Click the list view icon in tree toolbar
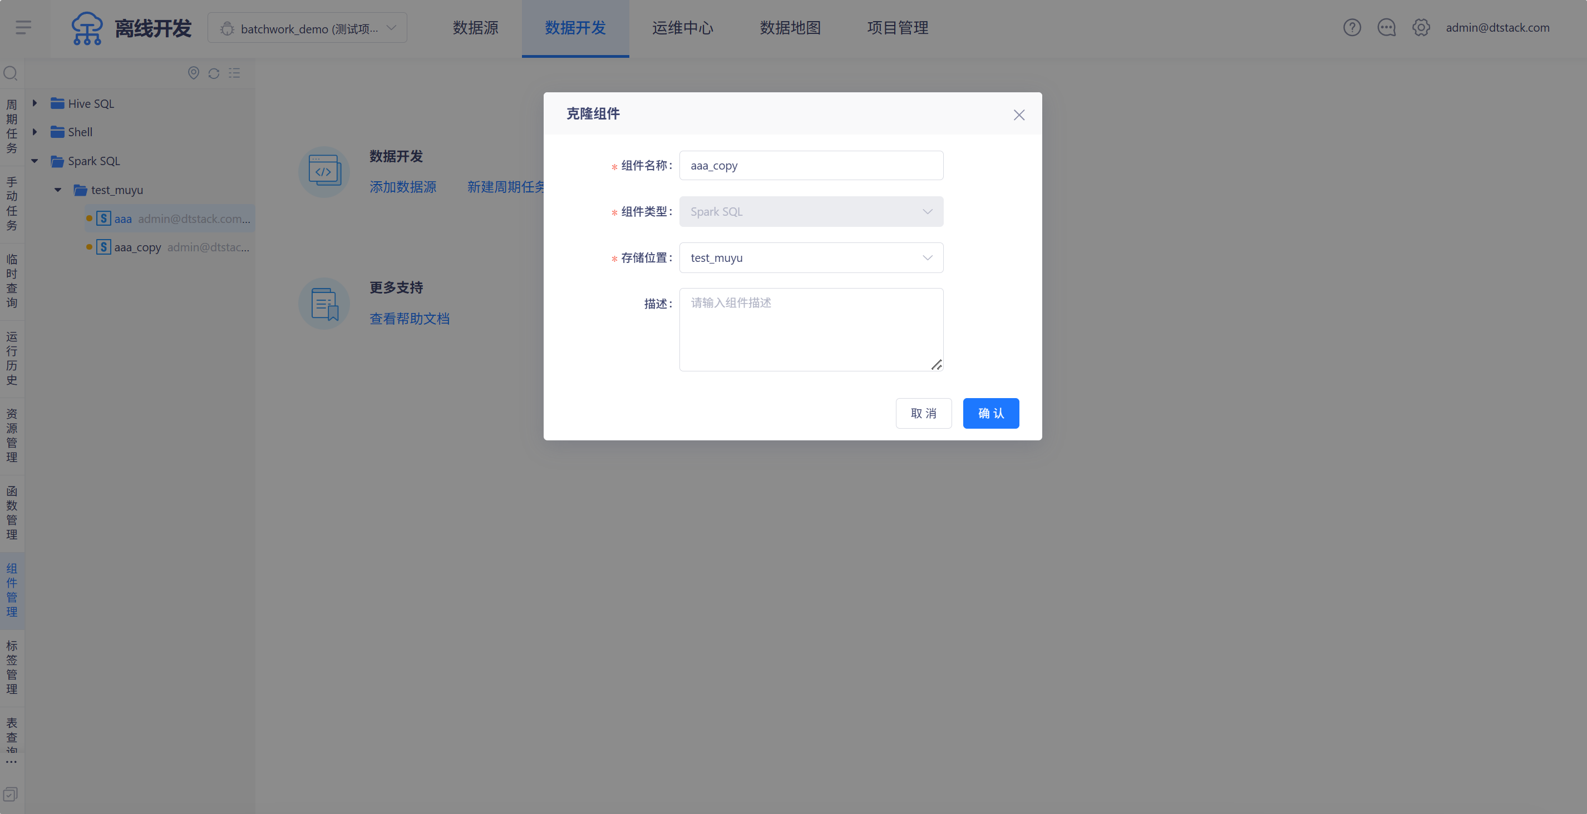Screen dimensions: 1587x814 [x=234, y=73]
